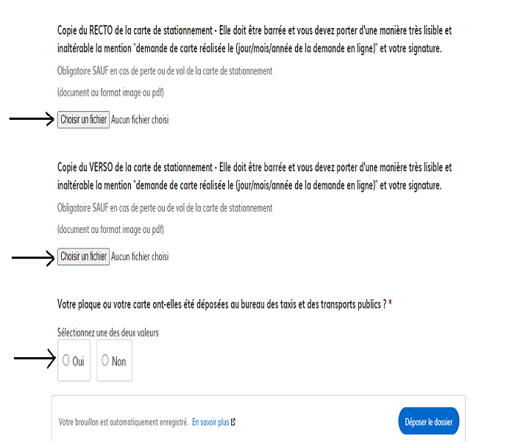Click Obligatoire SAUF note under RECTO heading
Screen dimensions: 515x441
pos(165,71)
